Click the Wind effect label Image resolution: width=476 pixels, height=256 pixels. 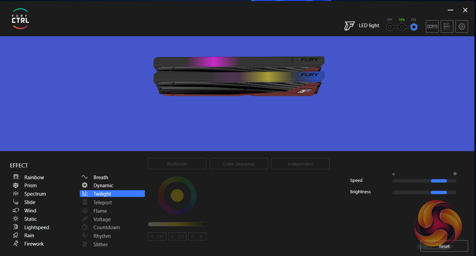click(x=30, y=211)
